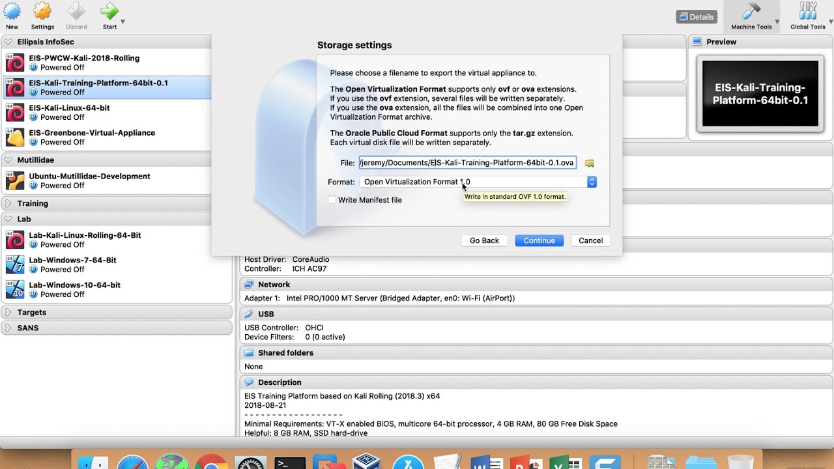Open the Format dropdown list
834x469 pixels.
[x=478, y=182]
